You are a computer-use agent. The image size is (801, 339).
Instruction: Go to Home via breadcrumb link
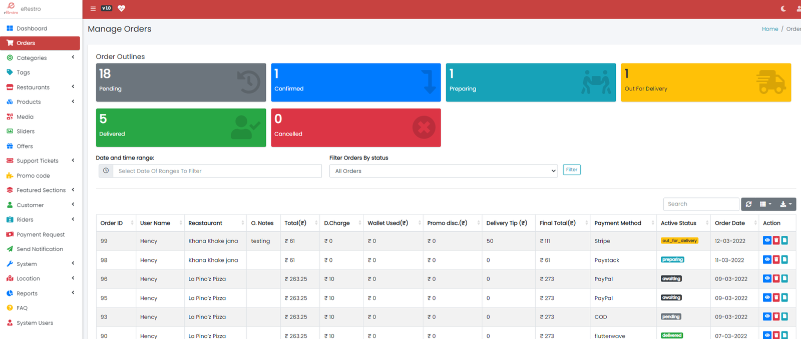click(x=770, y=29)
